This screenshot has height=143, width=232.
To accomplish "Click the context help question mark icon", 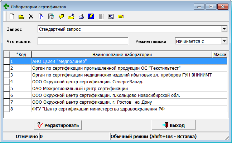I will pos(111,16).
